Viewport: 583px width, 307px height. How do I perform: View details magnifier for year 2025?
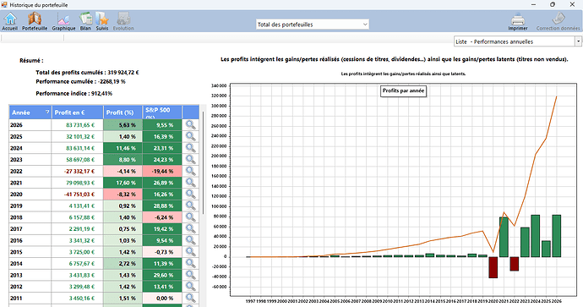click(x=191, y=136)
